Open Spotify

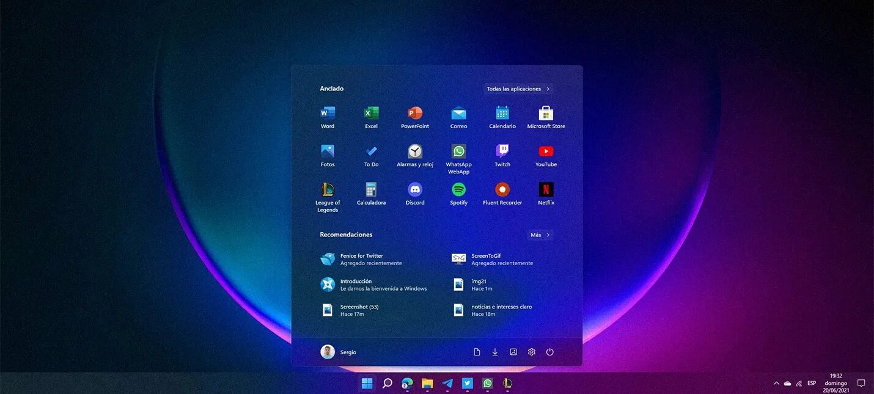click(458, 194)
